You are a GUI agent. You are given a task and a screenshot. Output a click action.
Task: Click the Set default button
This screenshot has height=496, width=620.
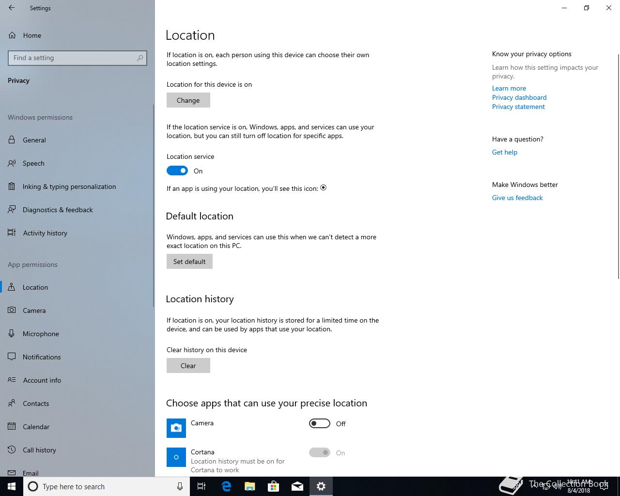[x=189, y=262]
